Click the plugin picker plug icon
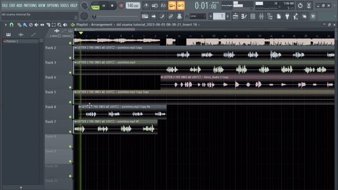 coord(287,16)
